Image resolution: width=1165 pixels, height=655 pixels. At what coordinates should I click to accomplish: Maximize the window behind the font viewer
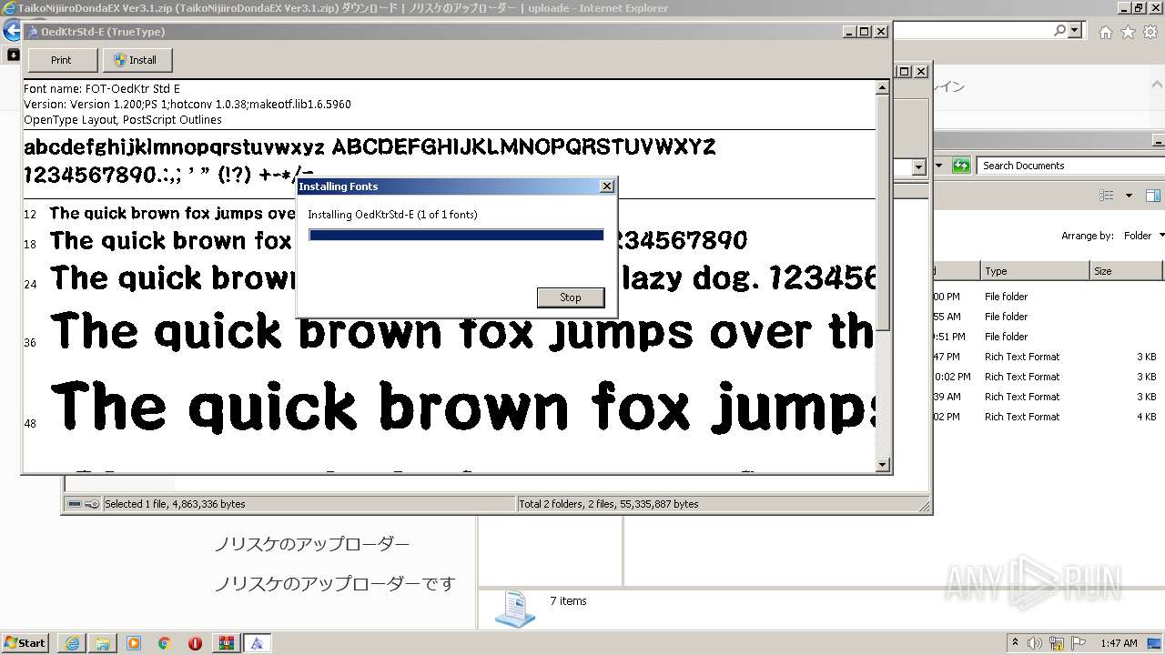905,71
